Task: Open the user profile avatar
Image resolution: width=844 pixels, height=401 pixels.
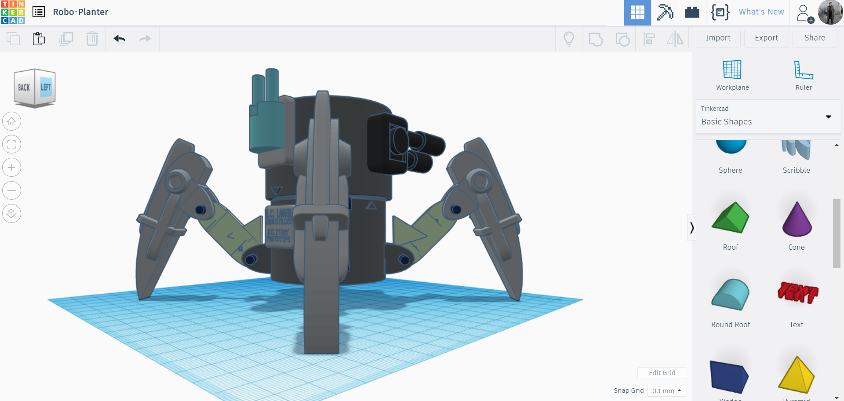Action: tap(830, 13)
